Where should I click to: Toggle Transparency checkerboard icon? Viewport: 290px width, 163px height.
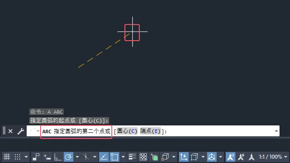(143, 157)
